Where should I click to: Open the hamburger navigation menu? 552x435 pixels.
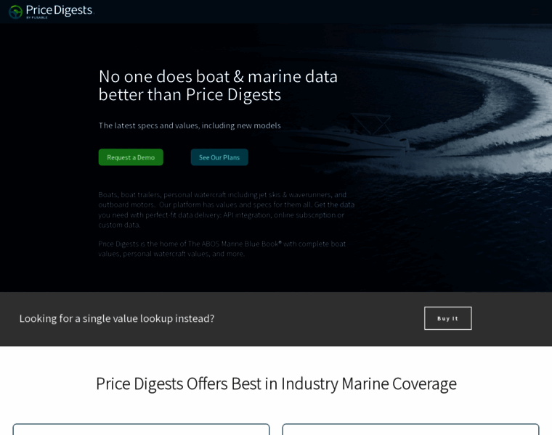(535, 12)
